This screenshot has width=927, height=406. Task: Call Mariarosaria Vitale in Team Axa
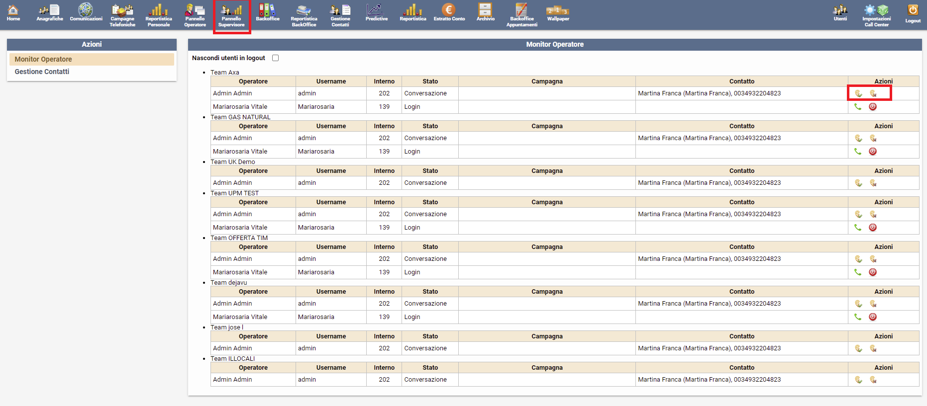(x=858, y=107)
